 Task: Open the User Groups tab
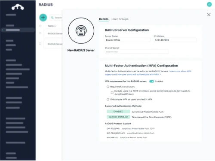(120, 19)
